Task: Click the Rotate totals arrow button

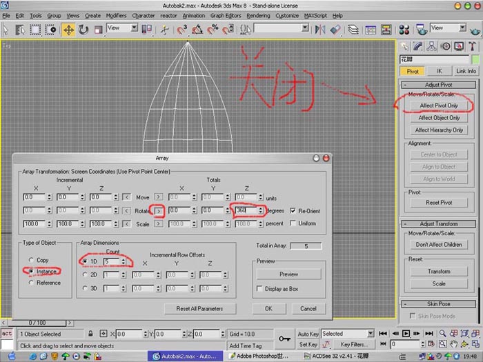Action: pos(158,211)
